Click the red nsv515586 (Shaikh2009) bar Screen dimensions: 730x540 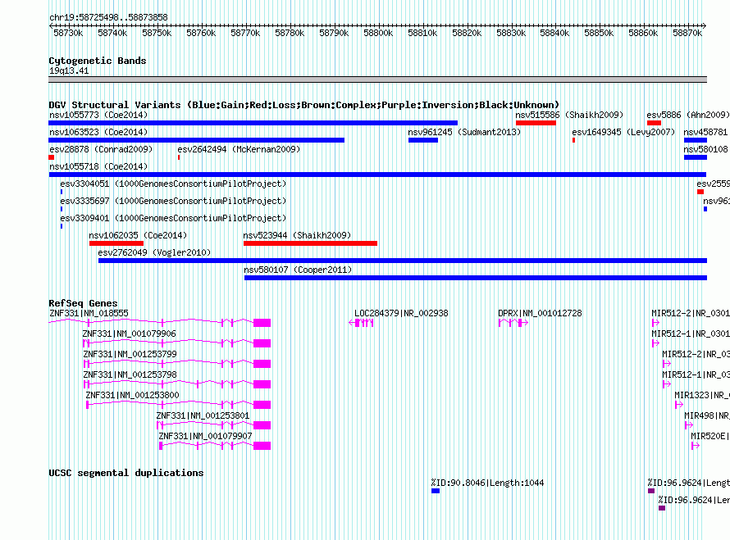(536, 123)
